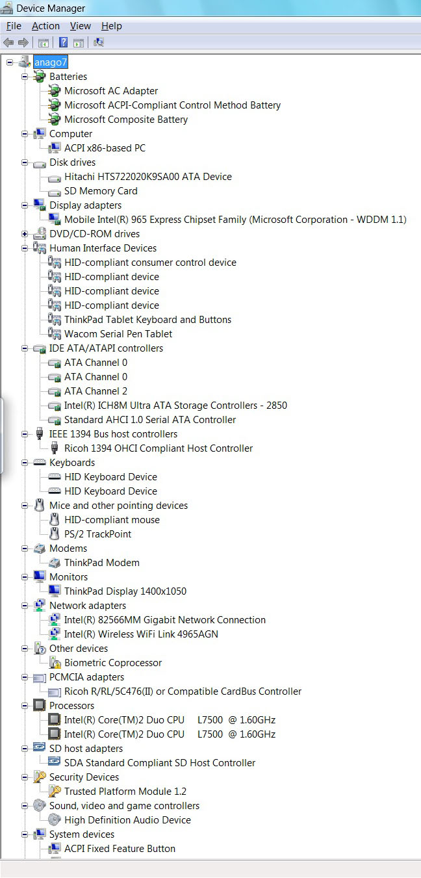Viewport: 421px width, 878px height.
Task: Click the Back arrow toolbar icon
Action: (x=8, y=42)
